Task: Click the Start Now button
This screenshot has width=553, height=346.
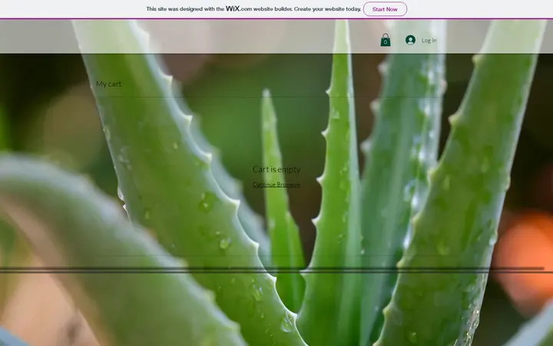Action: coord(385,9)
